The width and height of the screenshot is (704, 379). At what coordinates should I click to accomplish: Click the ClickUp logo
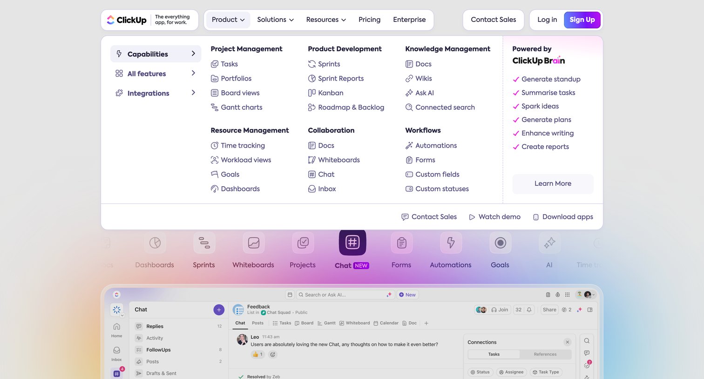coord(127,20)
